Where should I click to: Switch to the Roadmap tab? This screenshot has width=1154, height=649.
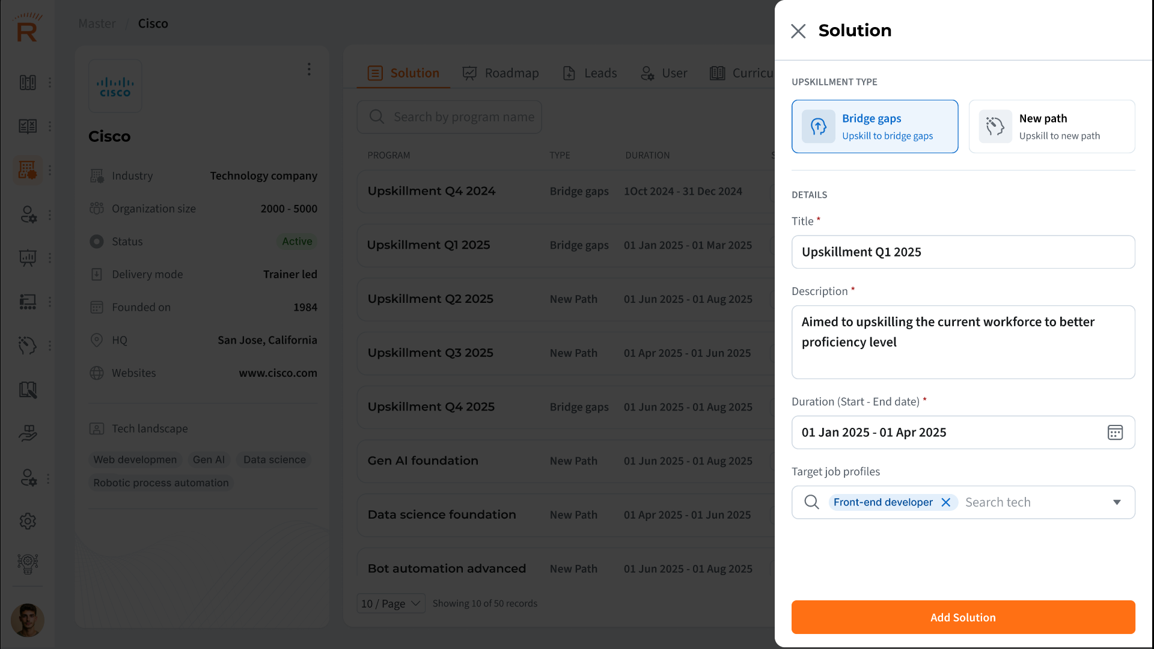(501, 73)
